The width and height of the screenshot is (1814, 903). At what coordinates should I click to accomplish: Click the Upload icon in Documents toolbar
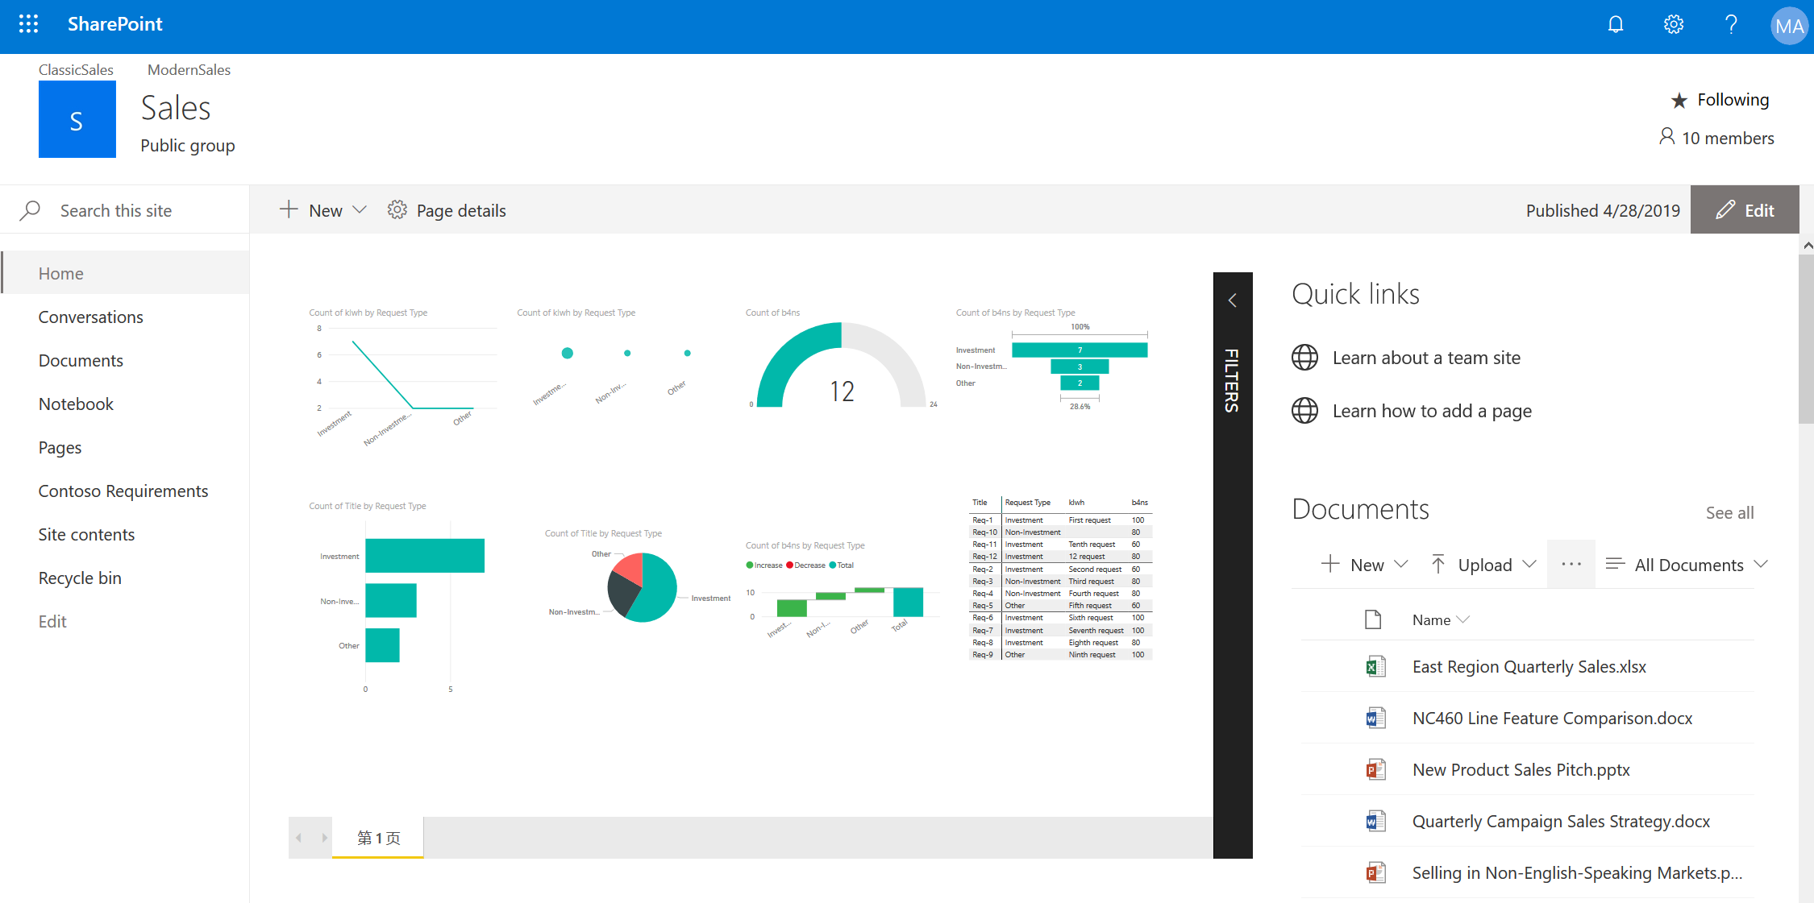click(1439, 564)
